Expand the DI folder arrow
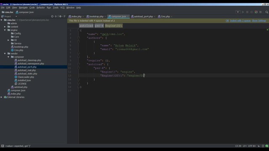The image size is (269, 151). (8, 40)
